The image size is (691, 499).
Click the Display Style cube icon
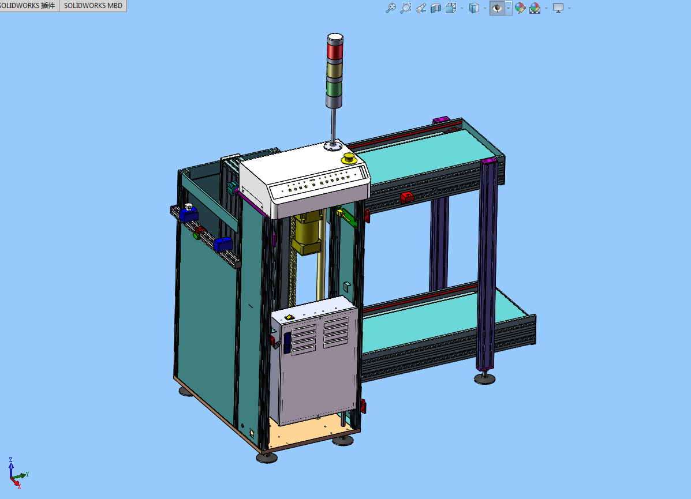(x=474, y=8)
